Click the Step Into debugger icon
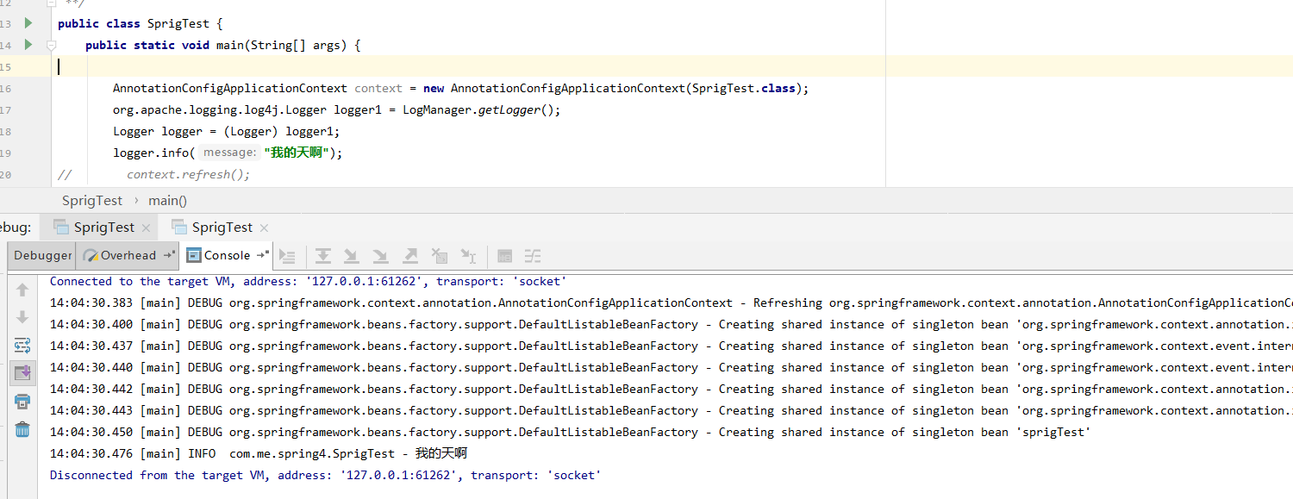The width and height of the screenshot is (1293, 499). (x=352, y=255)
